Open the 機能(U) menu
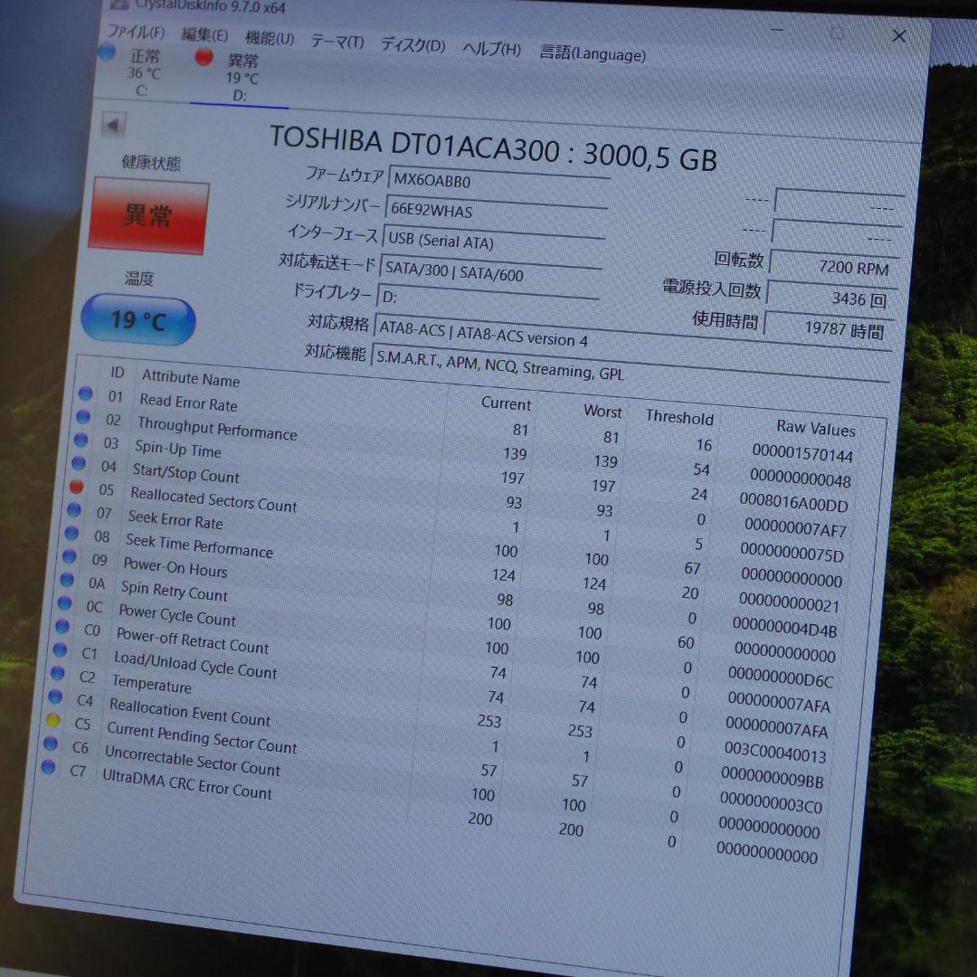 pos(270,38)
